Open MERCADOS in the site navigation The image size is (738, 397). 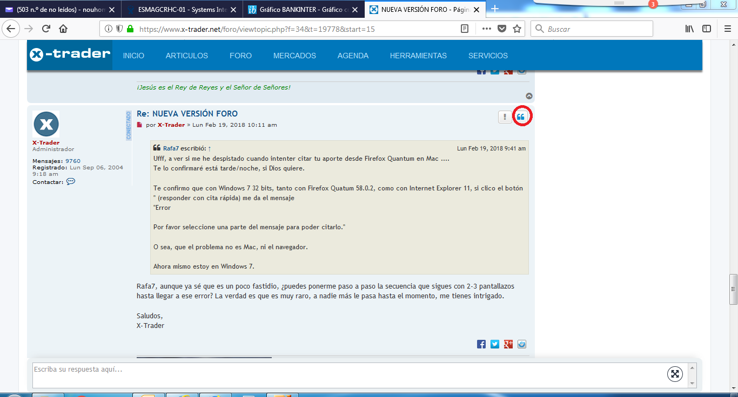point(294,56)
